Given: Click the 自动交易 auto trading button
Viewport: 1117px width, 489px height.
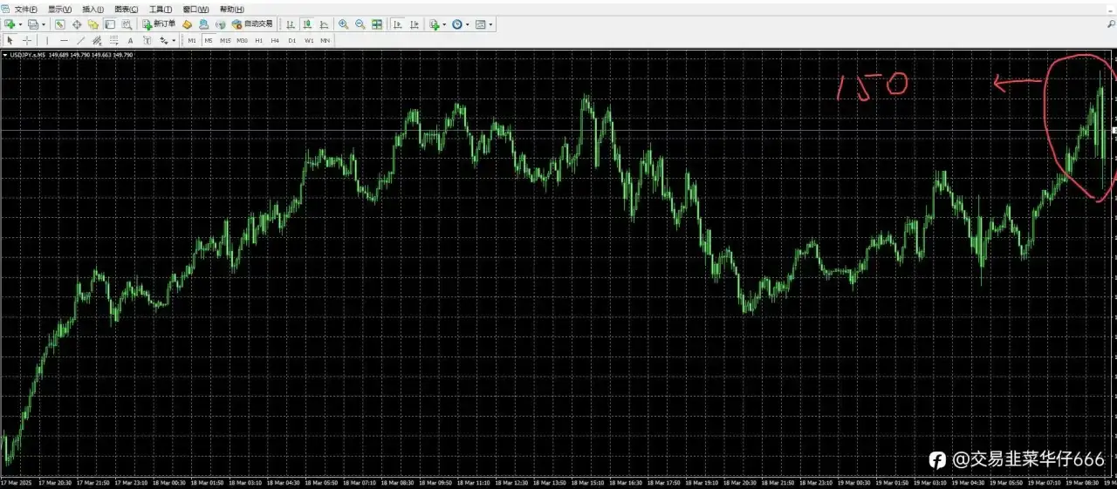Looking at the screenshot, I should coord(252,24).
